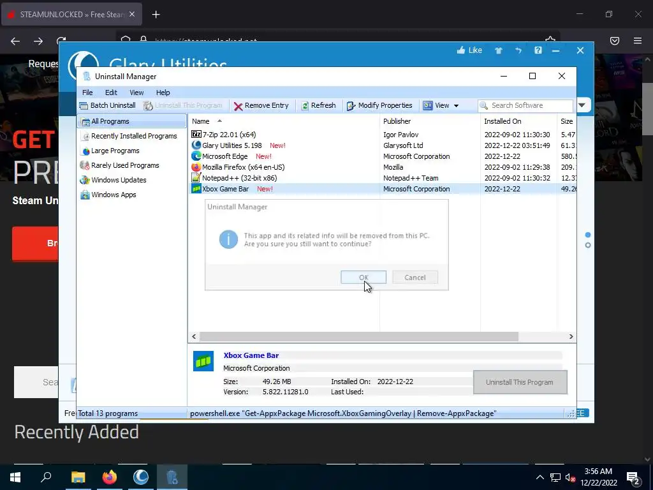The height and width of the screenshot is (490, 653).
Task: Click the help question icon in Glary Utilities
Action: (x=538, y=50)
